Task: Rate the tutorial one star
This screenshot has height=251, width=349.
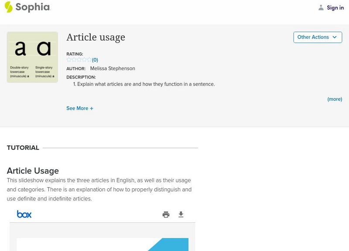Action: point(69,60)
